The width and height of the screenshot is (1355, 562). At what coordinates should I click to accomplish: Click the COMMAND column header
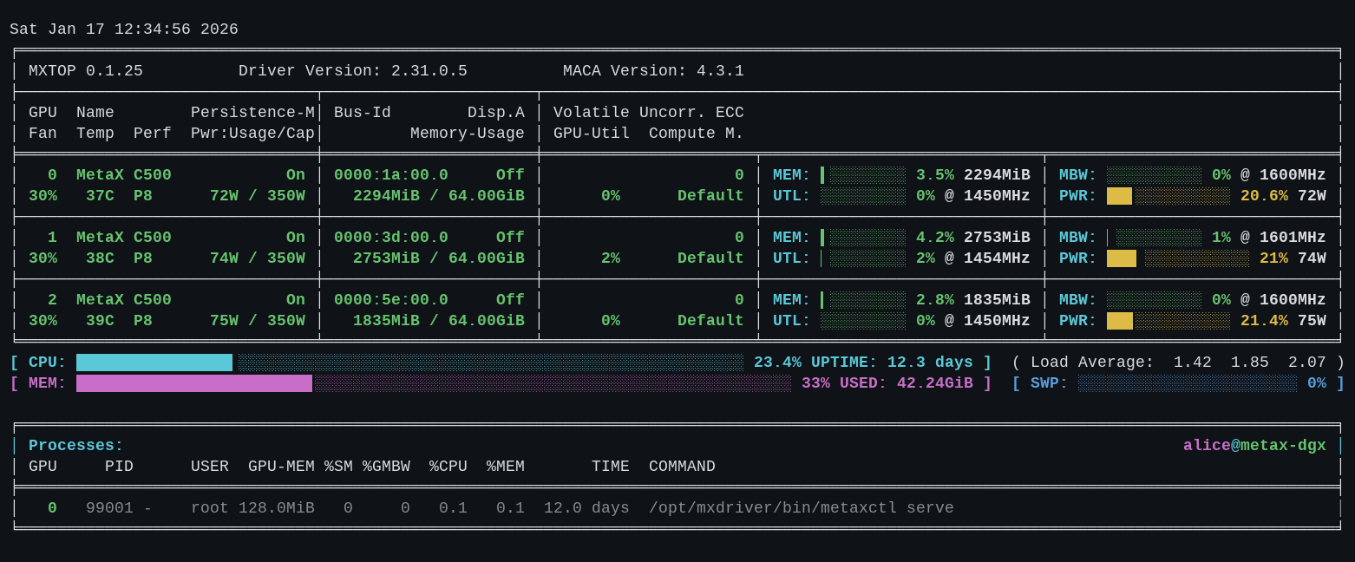coord(682,467)
